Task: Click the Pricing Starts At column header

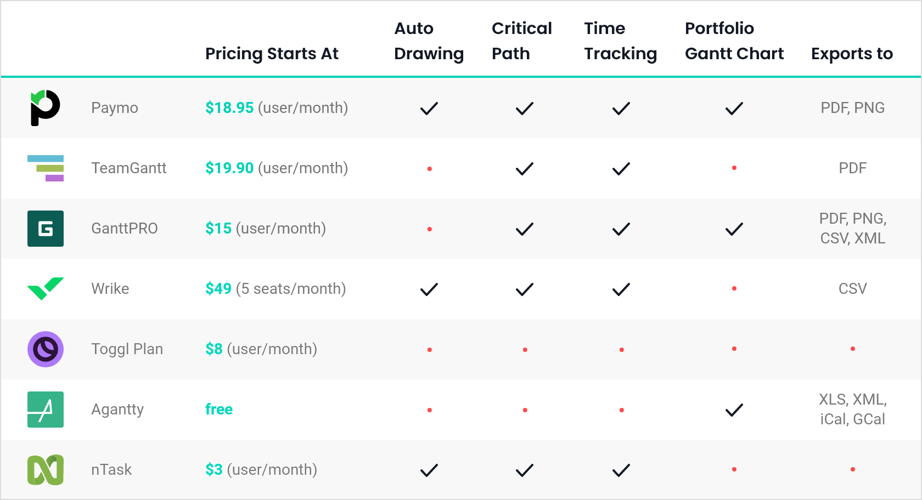Action: tap(272, 54)
